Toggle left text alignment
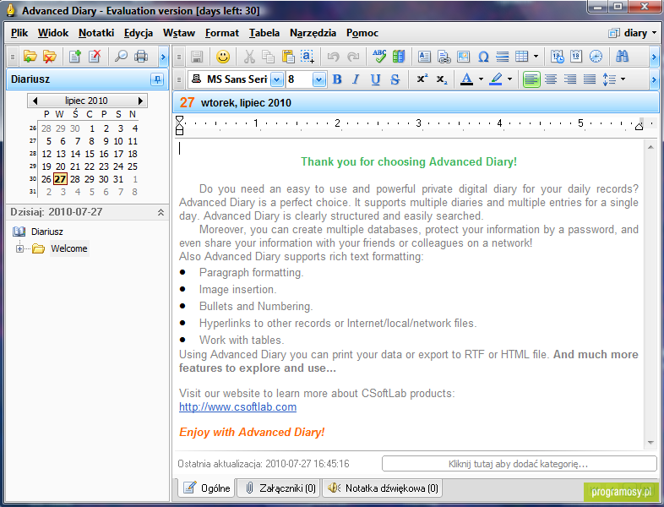 tap(531, 79)
